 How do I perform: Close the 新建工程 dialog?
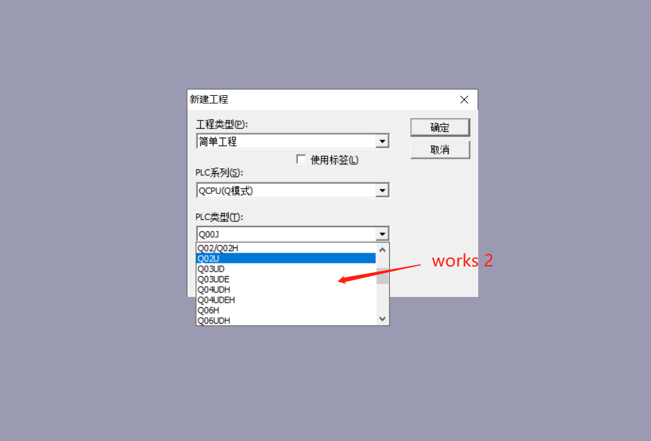coord(464,100)
